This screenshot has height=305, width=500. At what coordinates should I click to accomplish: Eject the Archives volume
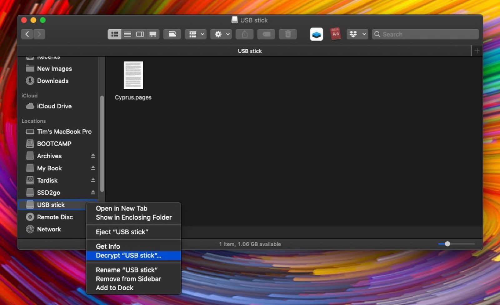(x=93, y=156)
